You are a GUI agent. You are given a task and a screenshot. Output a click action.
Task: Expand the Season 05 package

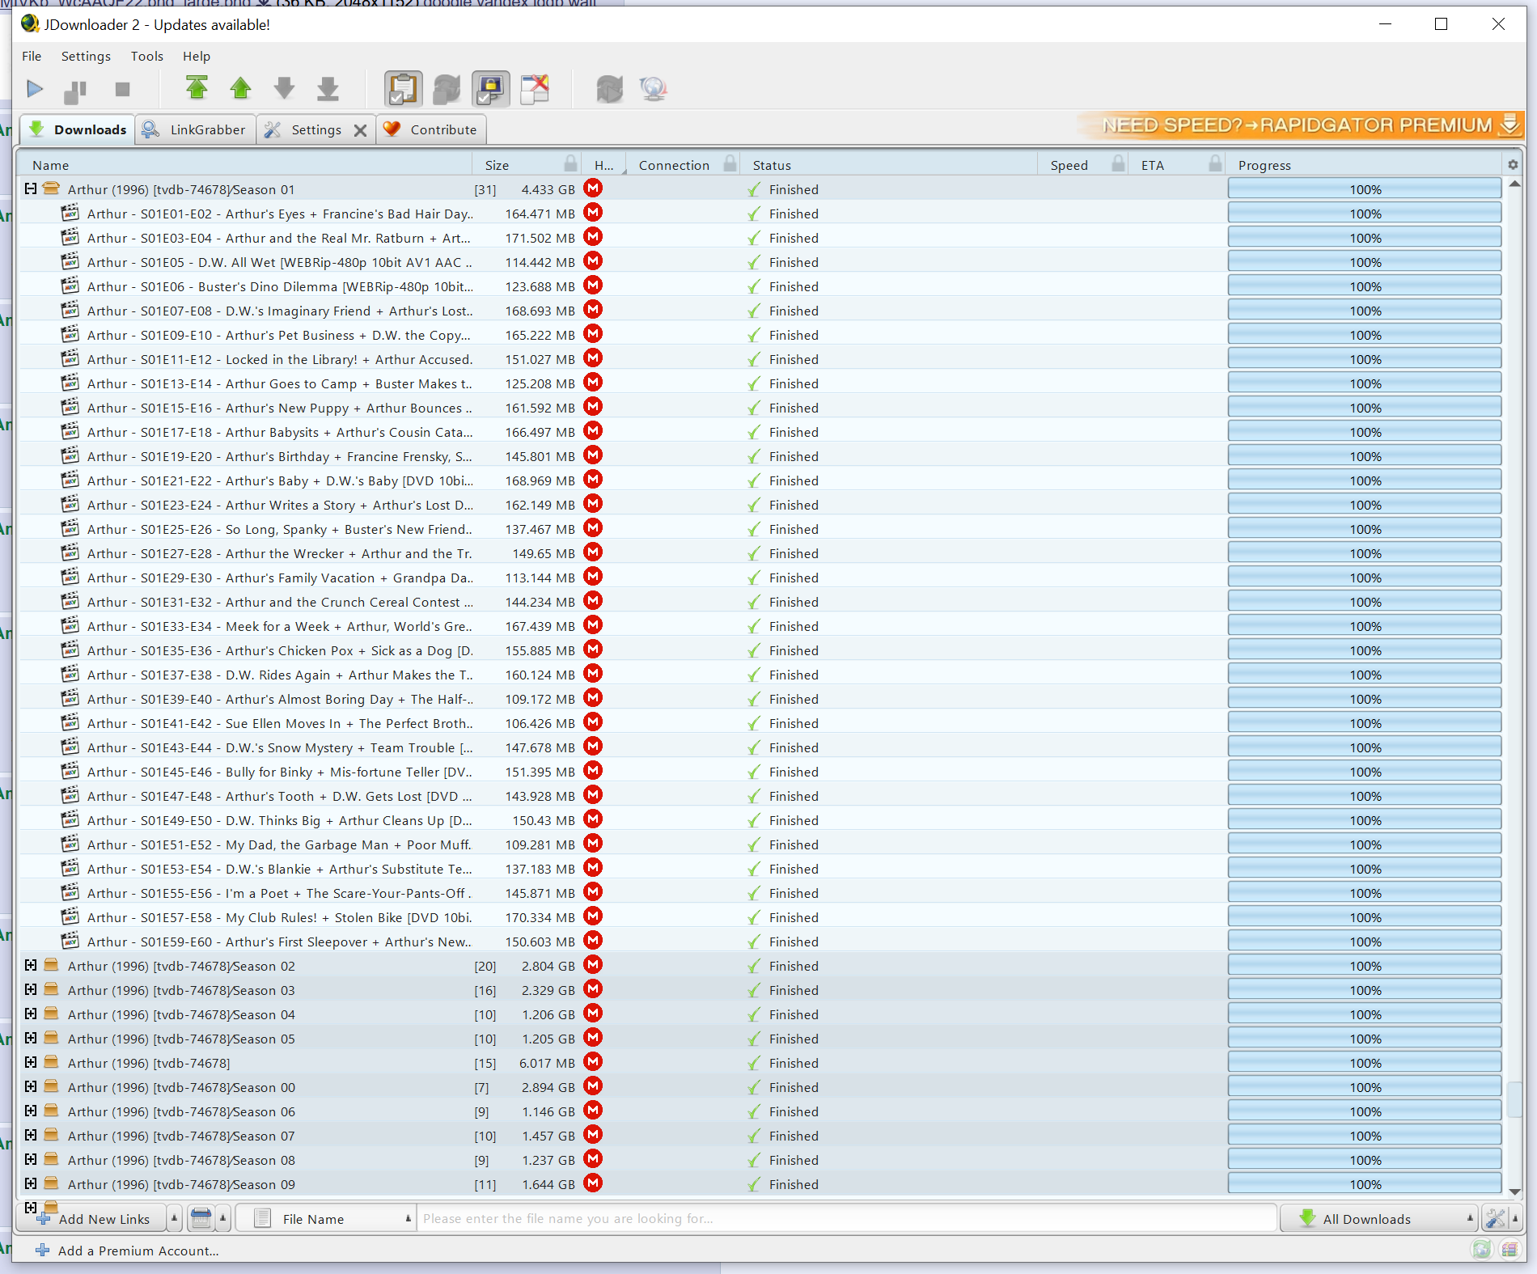click(x=31, y=1038)
